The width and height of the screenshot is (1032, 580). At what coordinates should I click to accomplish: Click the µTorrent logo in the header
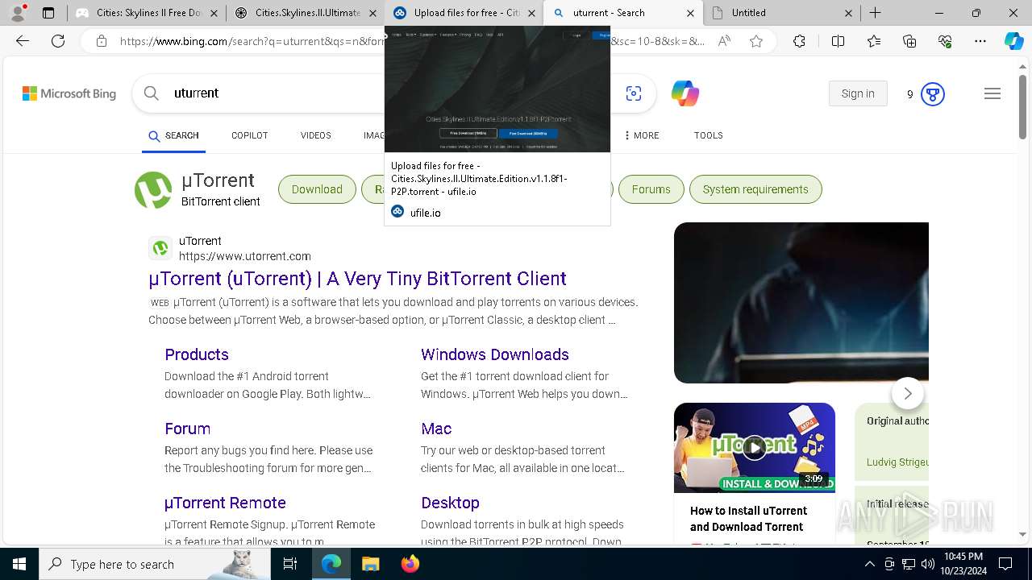coord(153,190)
